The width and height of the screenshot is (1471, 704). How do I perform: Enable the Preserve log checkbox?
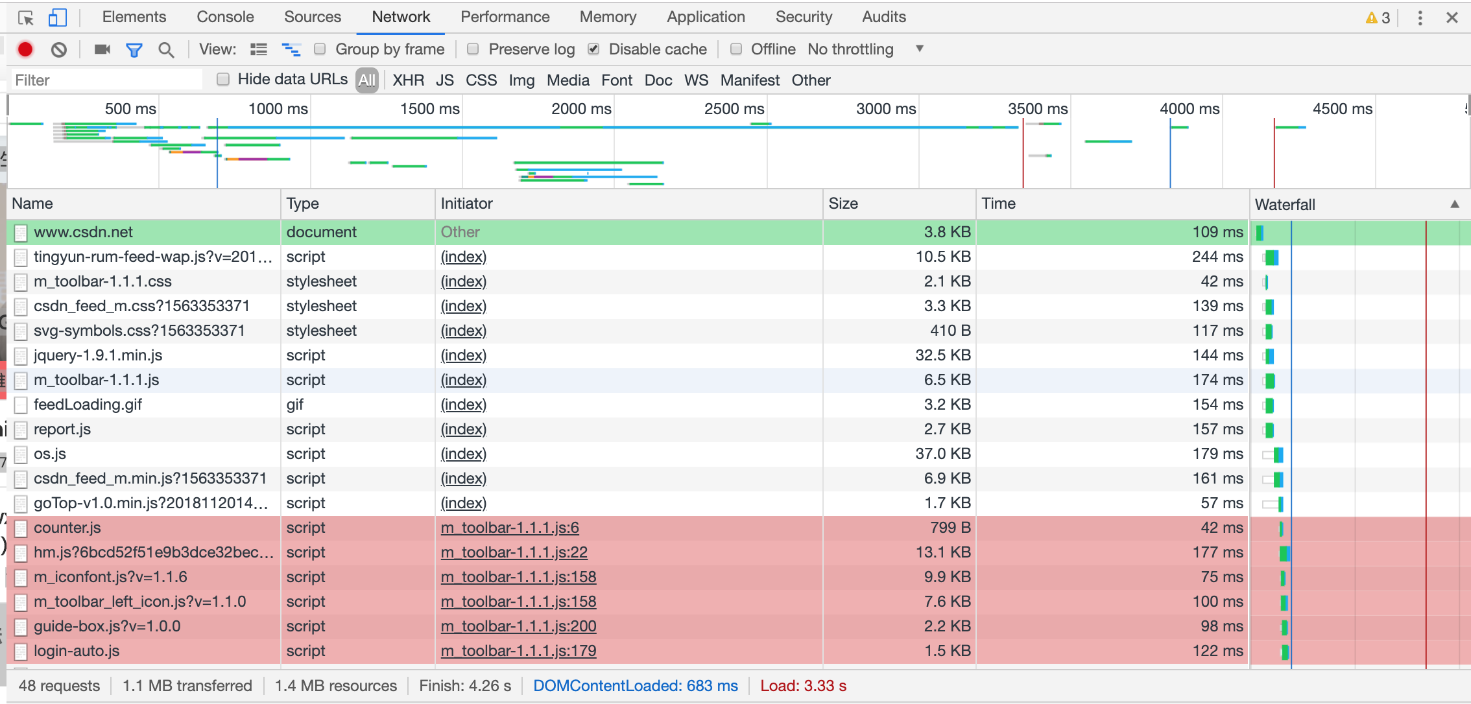point(473,49)
